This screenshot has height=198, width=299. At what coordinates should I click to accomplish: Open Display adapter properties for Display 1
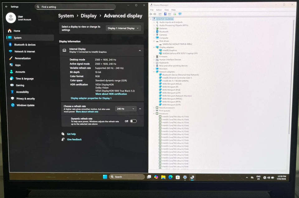(90, 98)
